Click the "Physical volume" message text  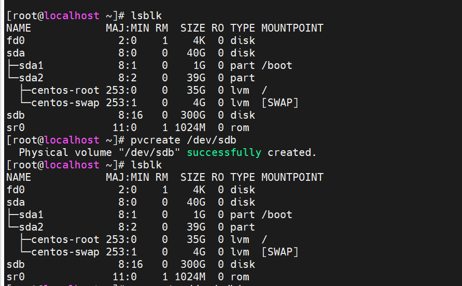(x=65, y=152)
